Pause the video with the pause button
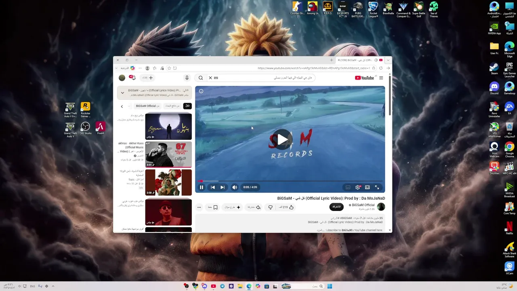The height and width of the screenshot is (291, 517). (x=202, y=187)
